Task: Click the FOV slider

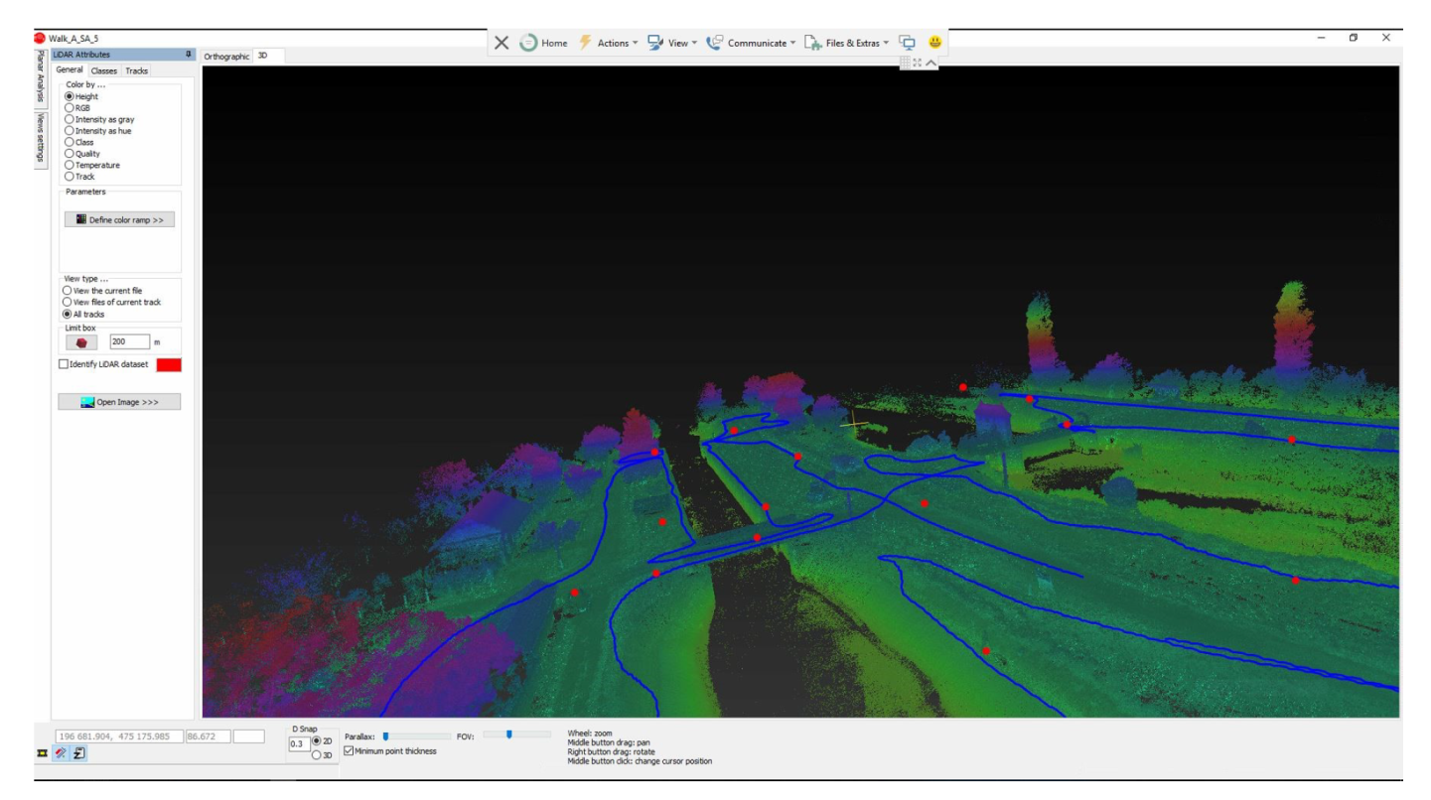Action: 517,734
